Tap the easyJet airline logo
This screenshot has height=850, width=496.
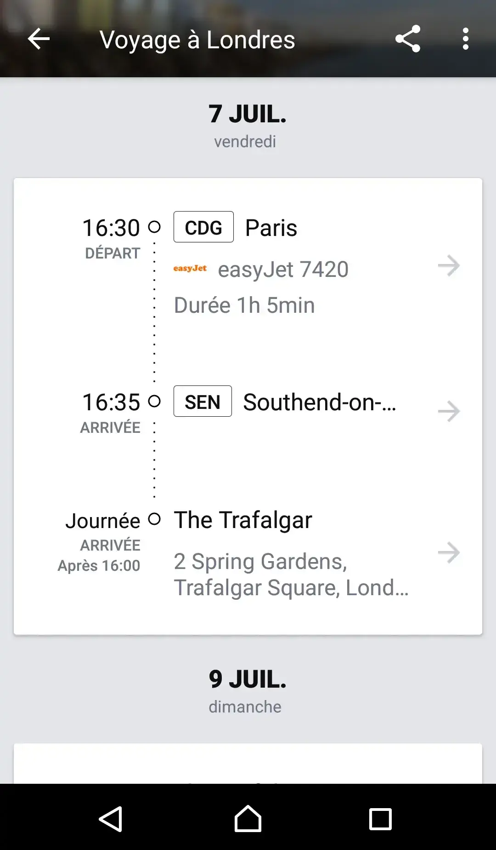tap(190, 269)
